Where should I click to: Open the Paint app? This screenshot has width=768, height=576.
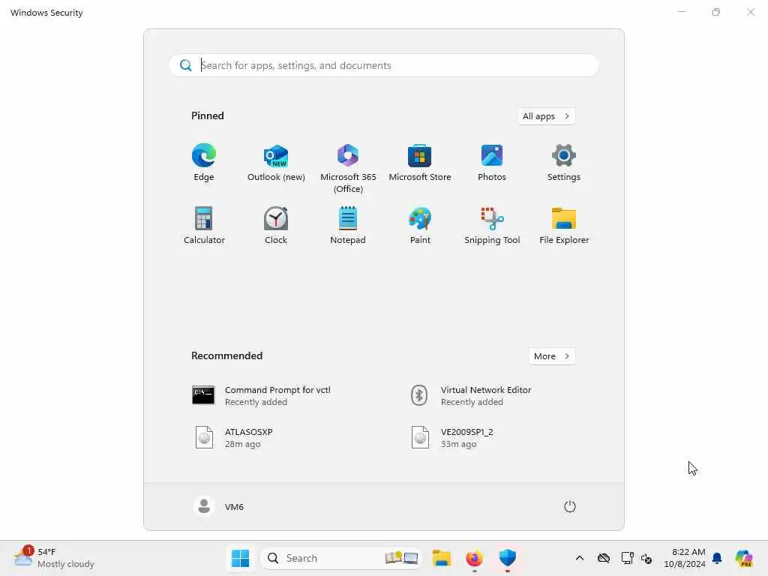click(420, 225)
